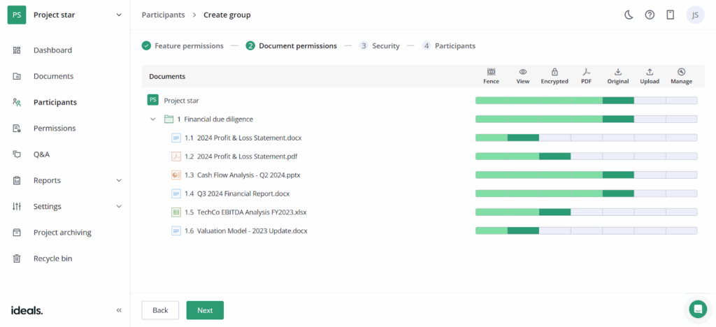Collapse the sidebar with double chevron

coord(119,310)
